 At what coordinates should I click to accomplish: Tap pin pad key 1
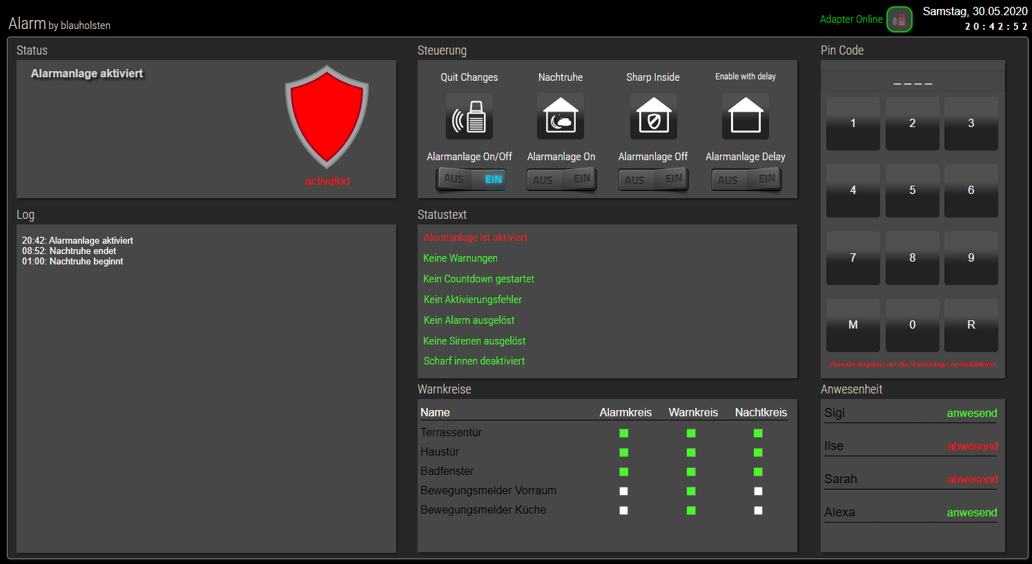tap(853, 124)
